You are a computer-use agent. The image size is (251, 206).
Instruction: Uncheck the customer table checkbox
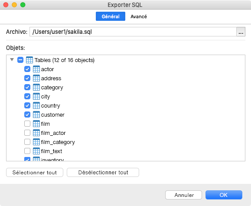click(x=27, y=114)
